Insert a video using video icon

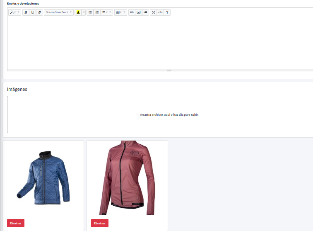145,12
